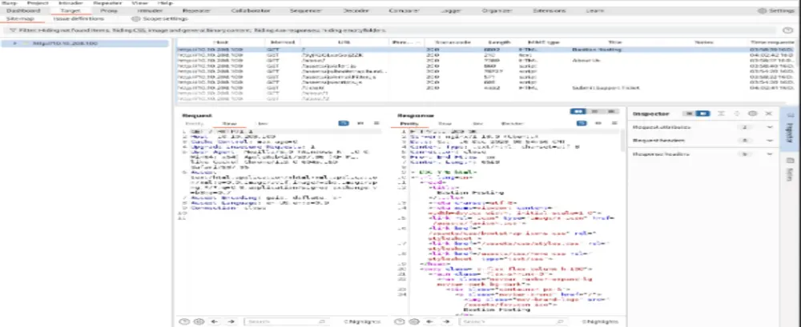Viewport: 801px width, 327px height.
Task: Open the Request panel hamburger menu
Action: [376, 123]
